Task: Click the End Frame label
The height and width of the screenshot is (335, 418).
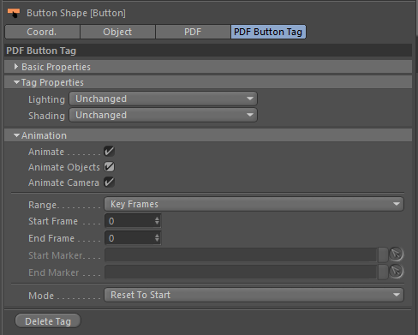Action: pos(51,238)
